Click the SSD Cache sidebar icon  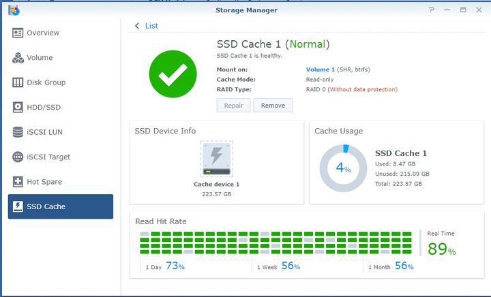point(18,206)
